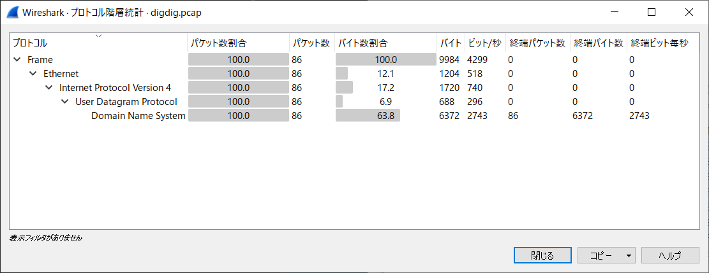Click the 2743 value in ビット/秒 column
Image resolution: width=709 pixels, height=273 pixels.
pos(477,116)
